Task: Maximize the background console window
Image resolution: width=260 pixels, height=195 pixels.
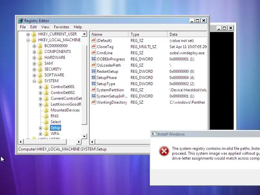Action: point(225,28)
